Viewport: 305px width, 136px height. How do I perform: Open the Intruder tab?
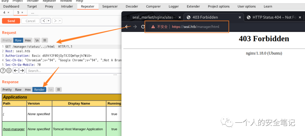(x=67, y=6)
